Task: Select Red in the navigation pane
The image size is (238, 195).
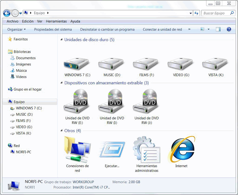Action: click(x=16, y=146)
